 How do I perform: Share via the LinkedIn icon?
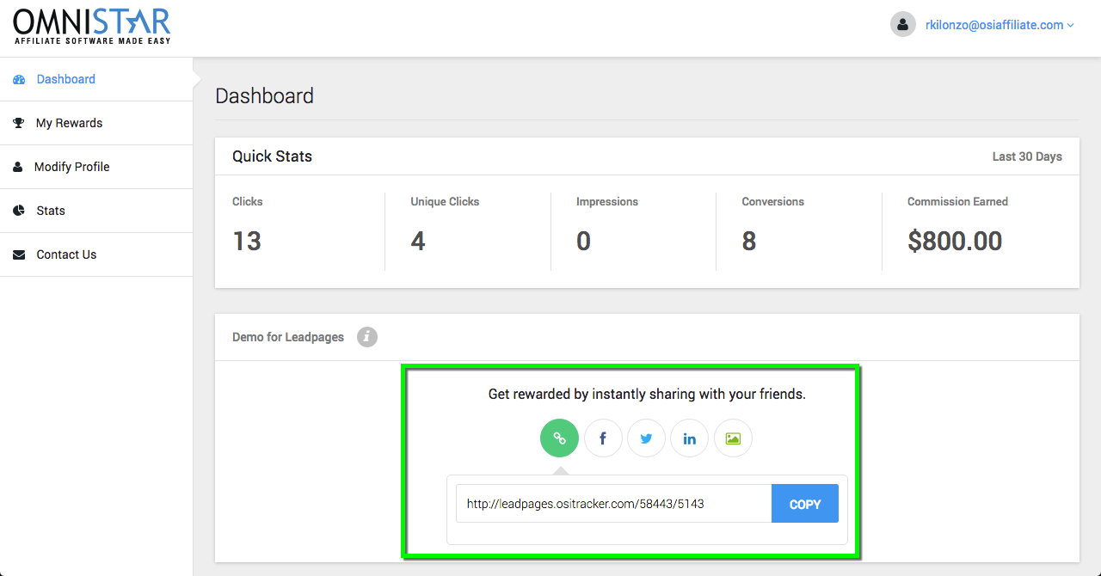[689, 438]
